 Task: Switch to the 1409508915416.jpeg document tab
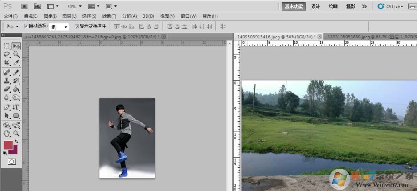point(276,36)
